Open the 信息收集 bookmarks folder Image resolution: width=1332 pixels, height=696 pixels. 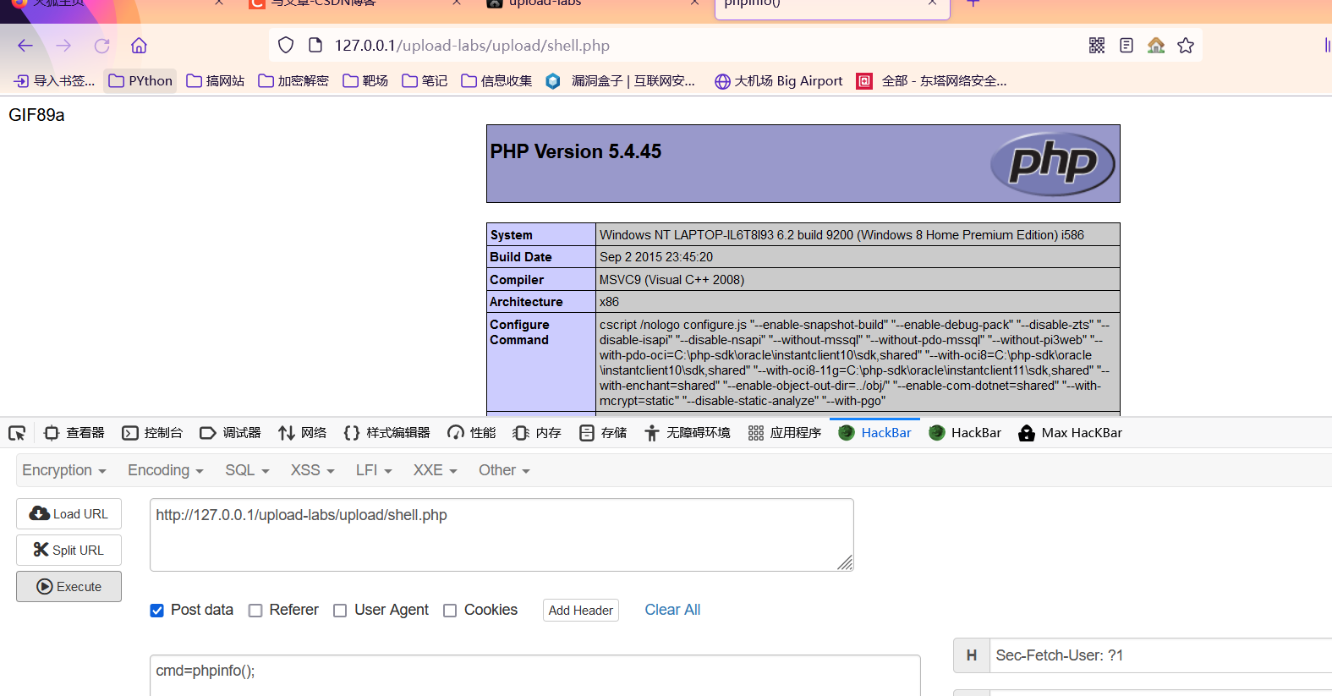(496, 81)
